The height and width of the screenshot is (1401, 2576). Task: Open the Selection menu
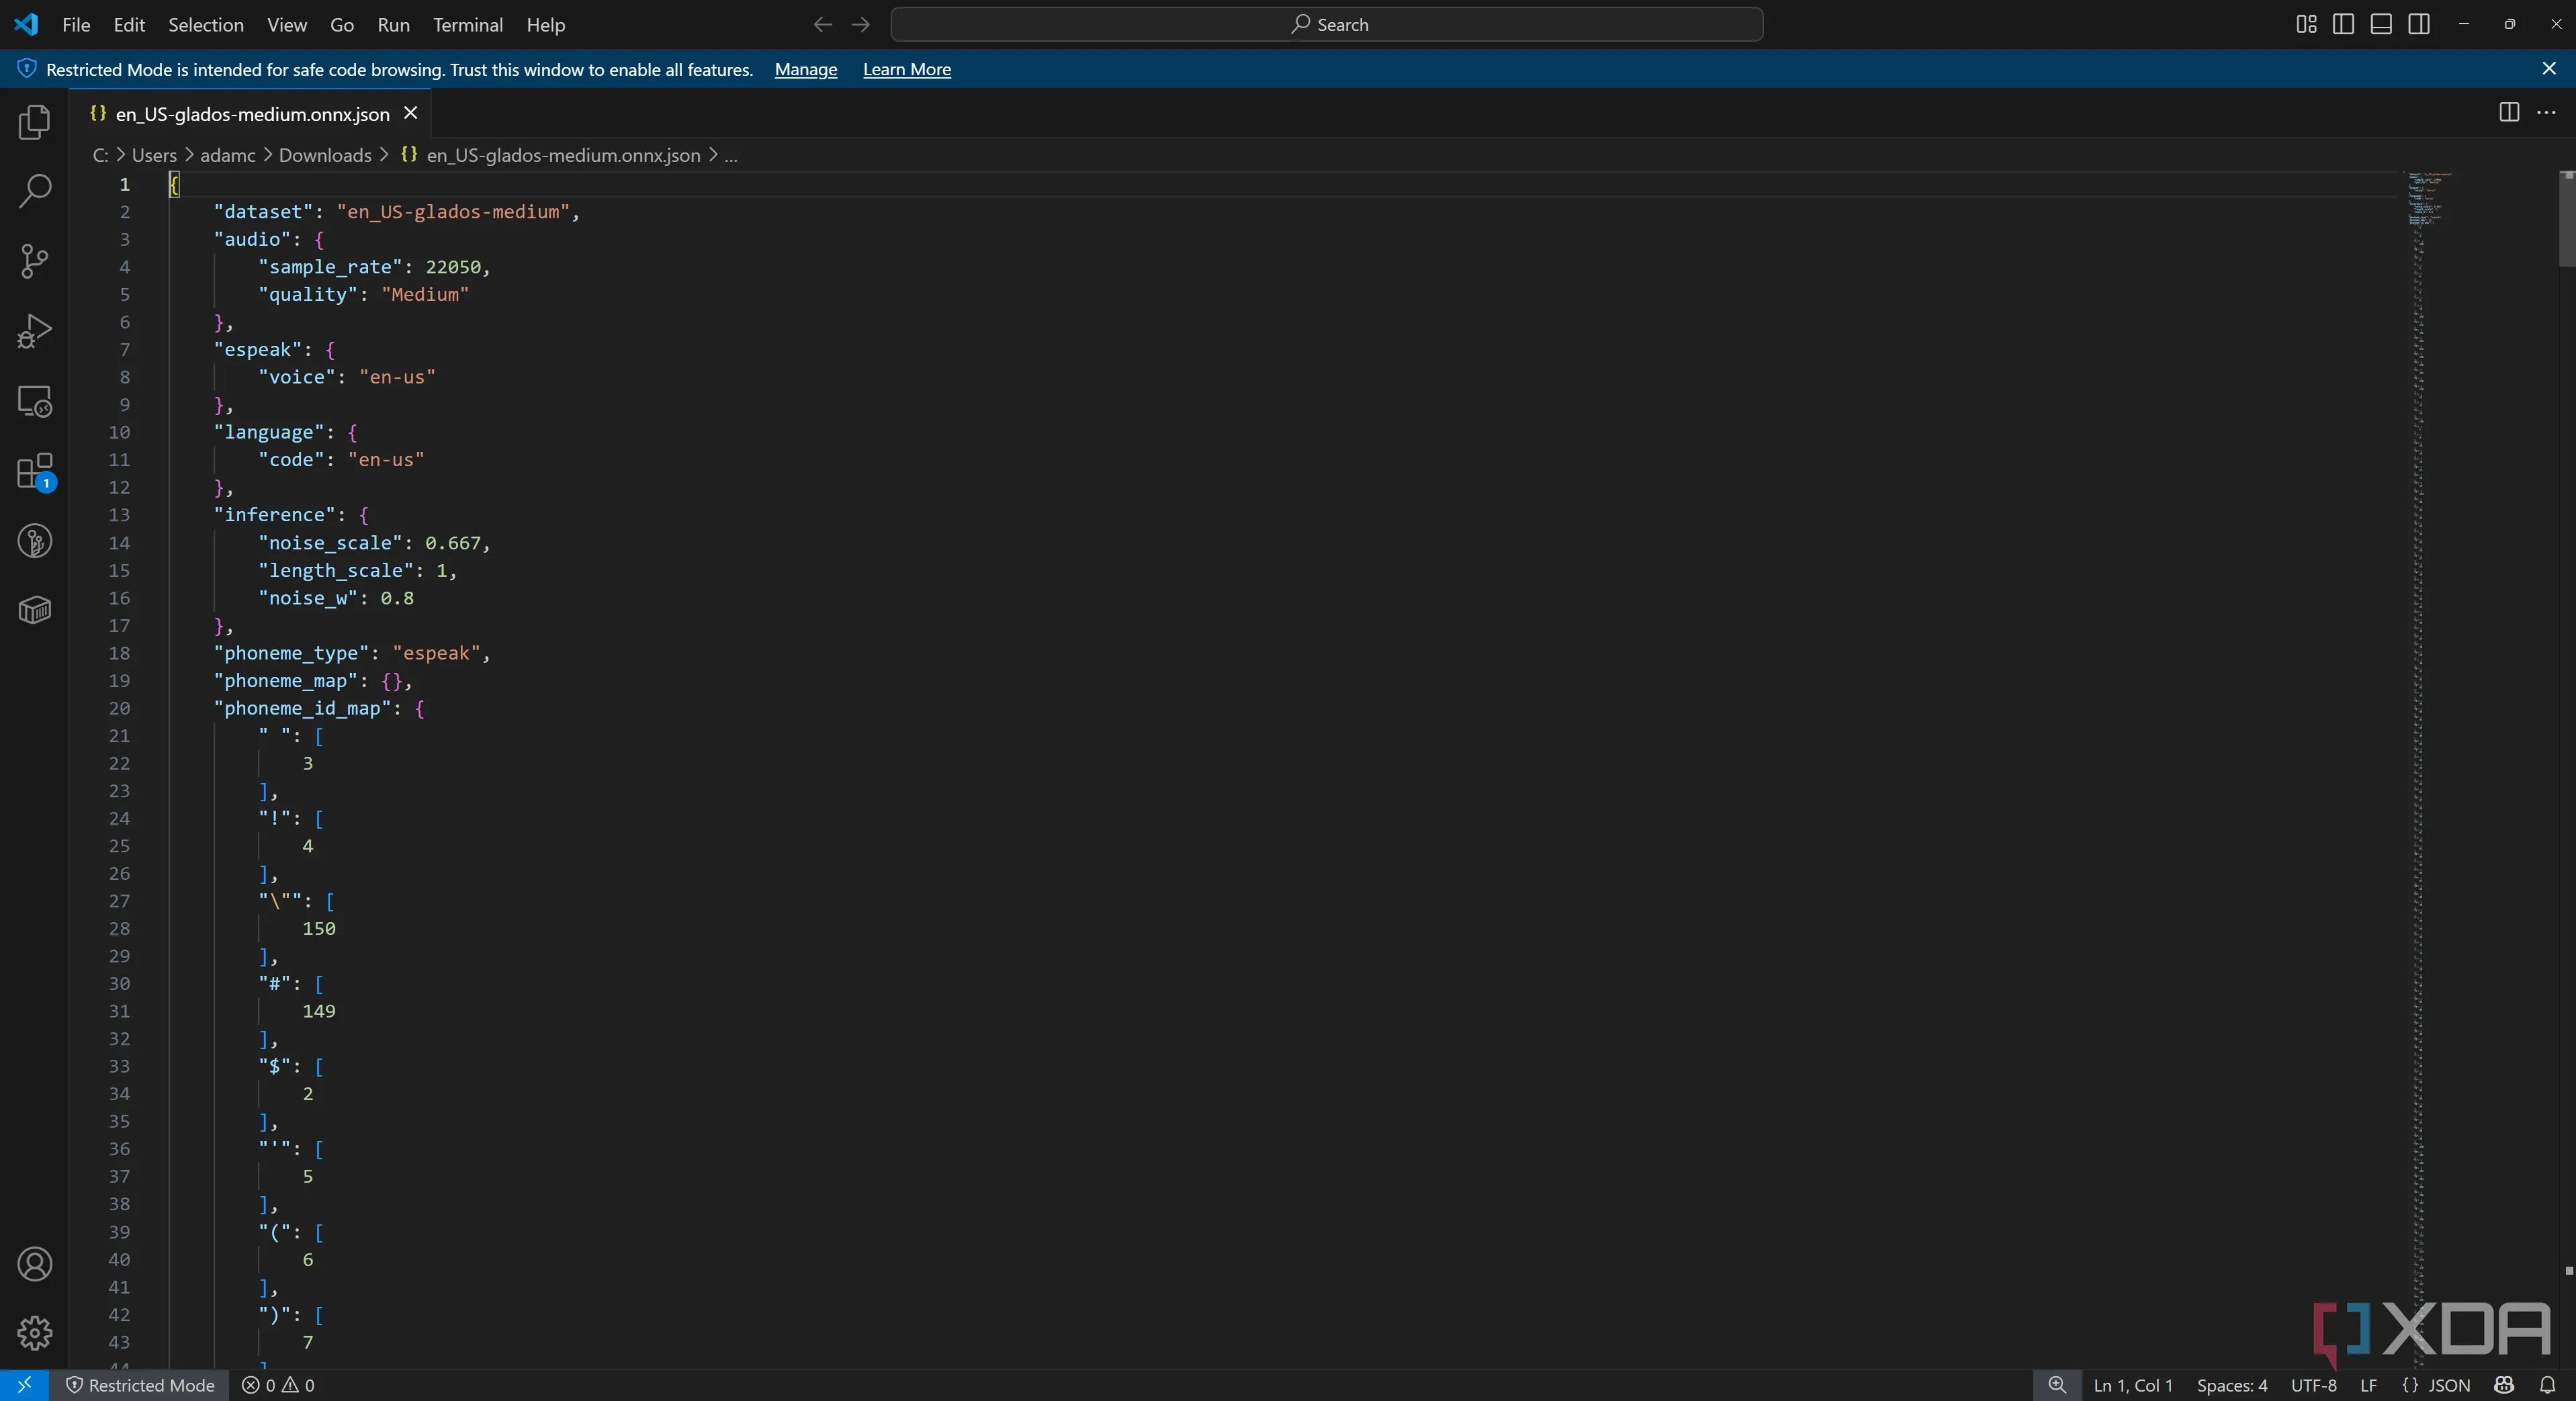point(205,24)
